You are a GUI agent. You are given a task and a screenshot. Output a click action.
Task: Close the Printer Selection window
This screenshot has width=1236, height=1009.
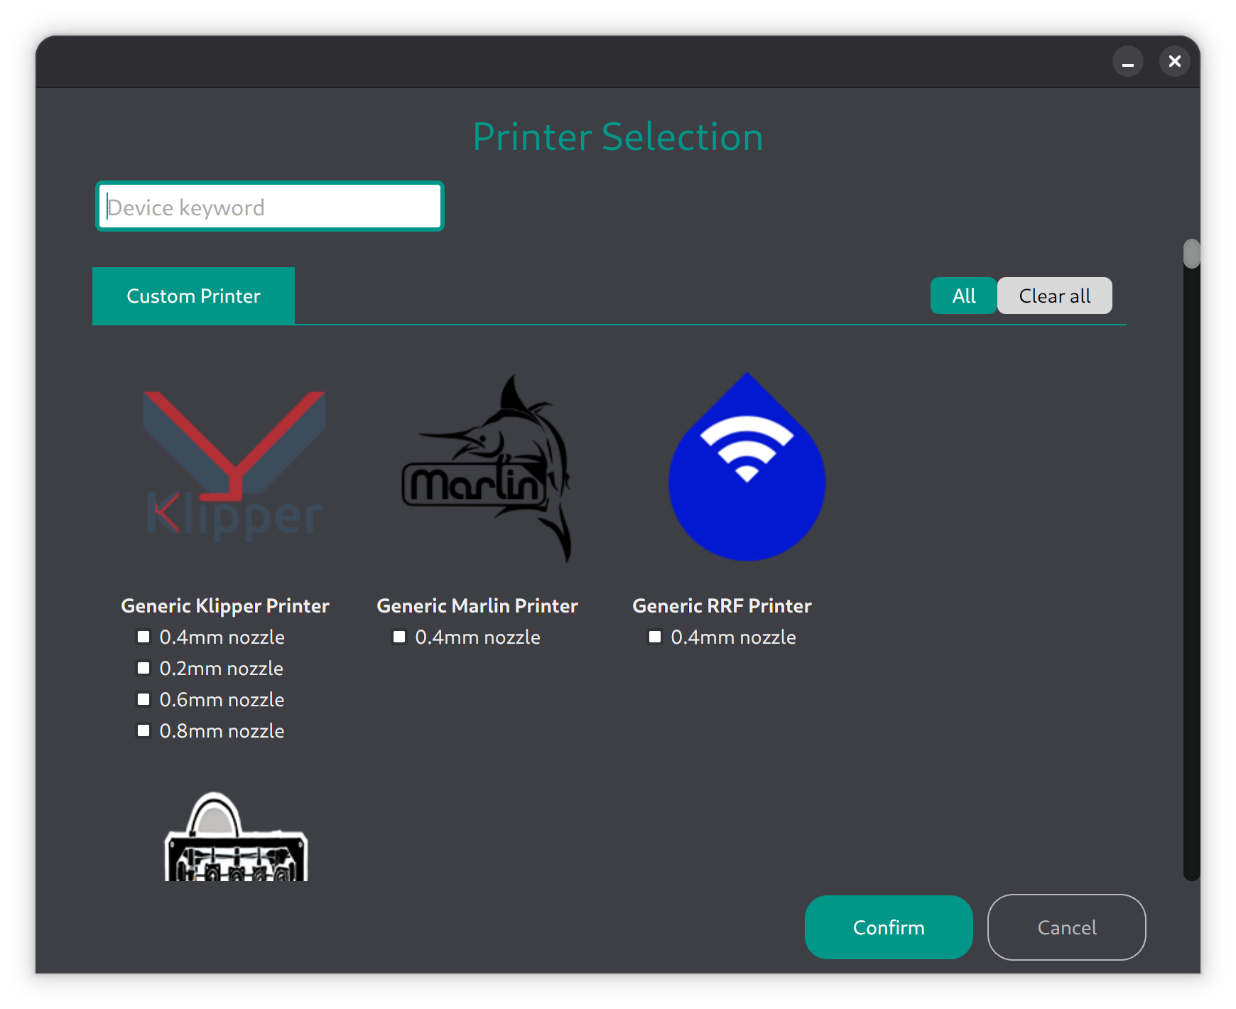click(1174, 62)
